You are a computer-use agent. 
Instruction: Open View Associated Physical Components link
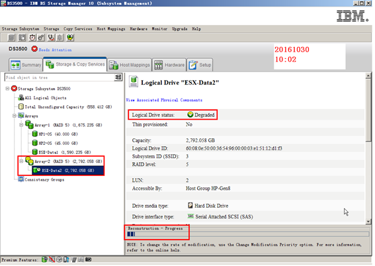pos(164,100)
